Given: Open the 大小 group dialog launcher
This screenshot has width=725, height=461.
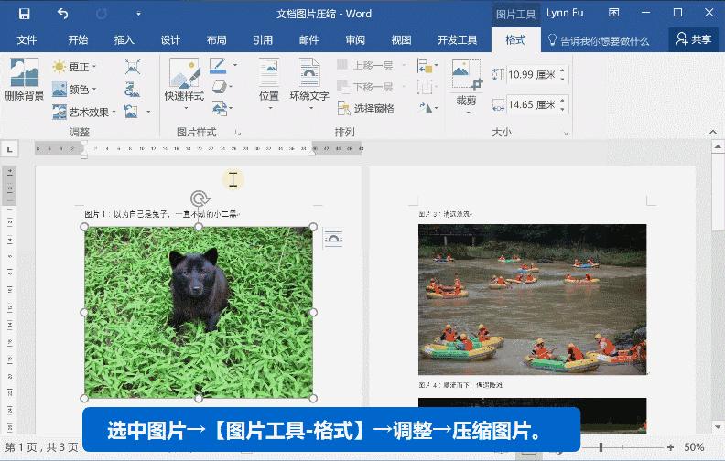Looking at the screenshot, I should (x=566, y=134).
